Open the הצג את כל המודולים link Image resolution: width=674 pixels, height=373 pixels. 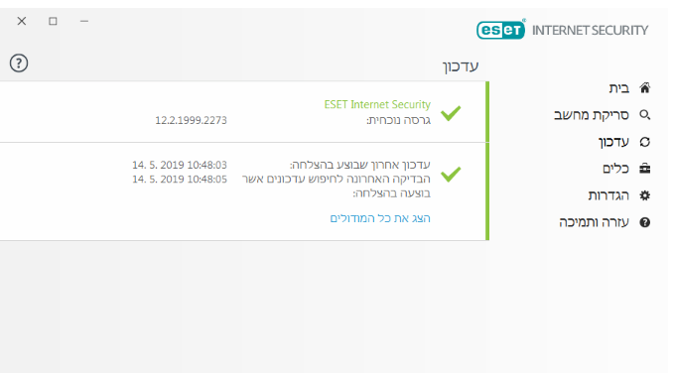[x=380, y=218]
